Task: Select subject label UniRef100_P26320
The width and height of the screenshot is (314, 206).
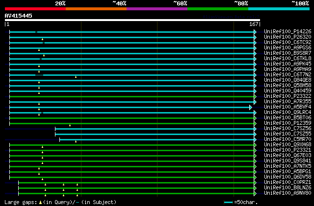Action: [x=288, y=37]
